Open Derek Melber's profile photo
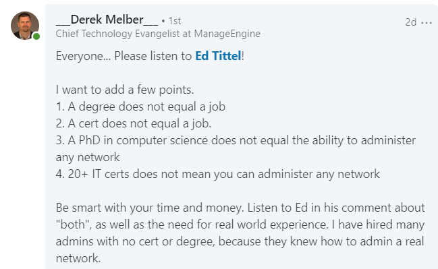Screen dimensions: 438x269 [x=25, y=26]
